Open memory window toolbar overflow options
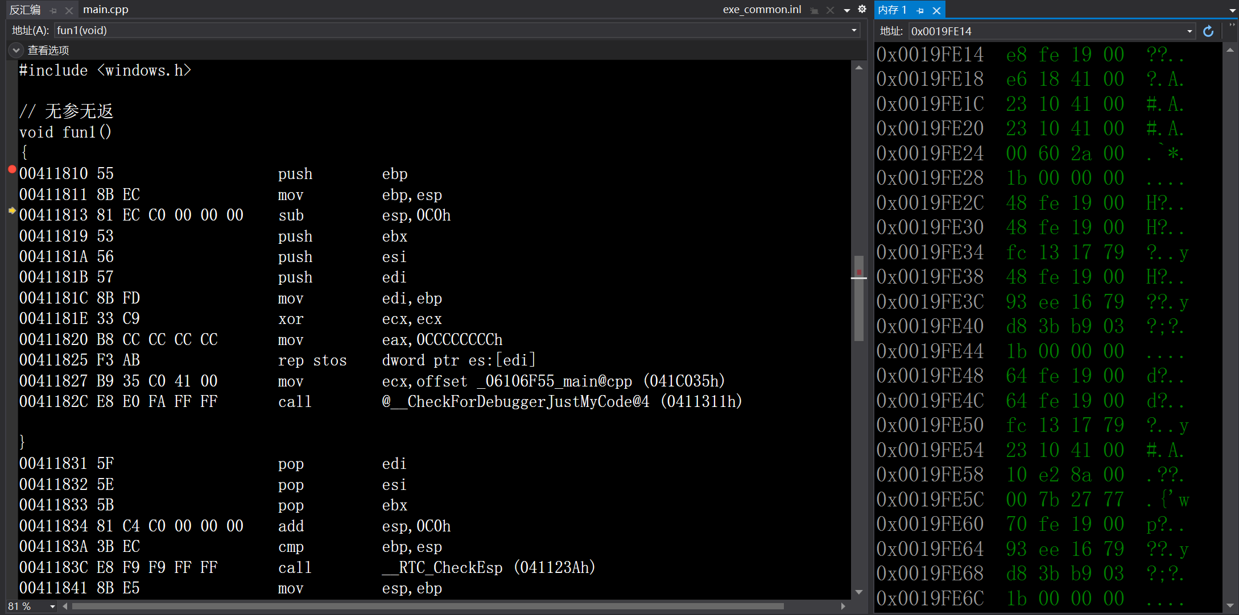 tap(1232, 26)
